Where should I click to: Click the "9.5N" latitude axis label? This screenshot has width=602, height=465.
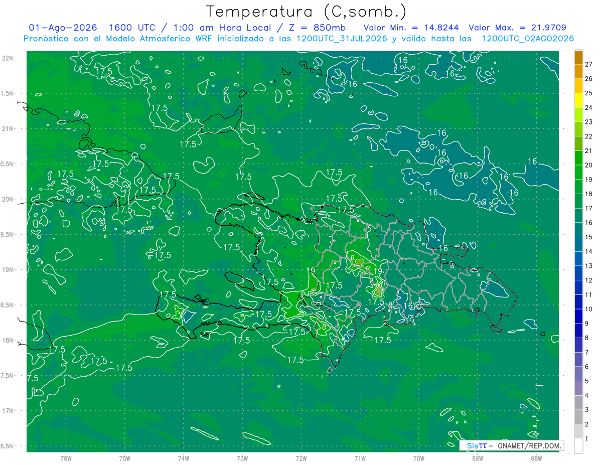pyautogui.click(x=8, y=234)
